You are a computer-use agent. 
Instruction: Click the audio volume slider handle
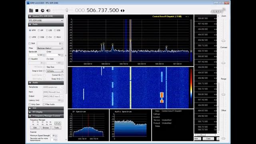click(67, 10)
